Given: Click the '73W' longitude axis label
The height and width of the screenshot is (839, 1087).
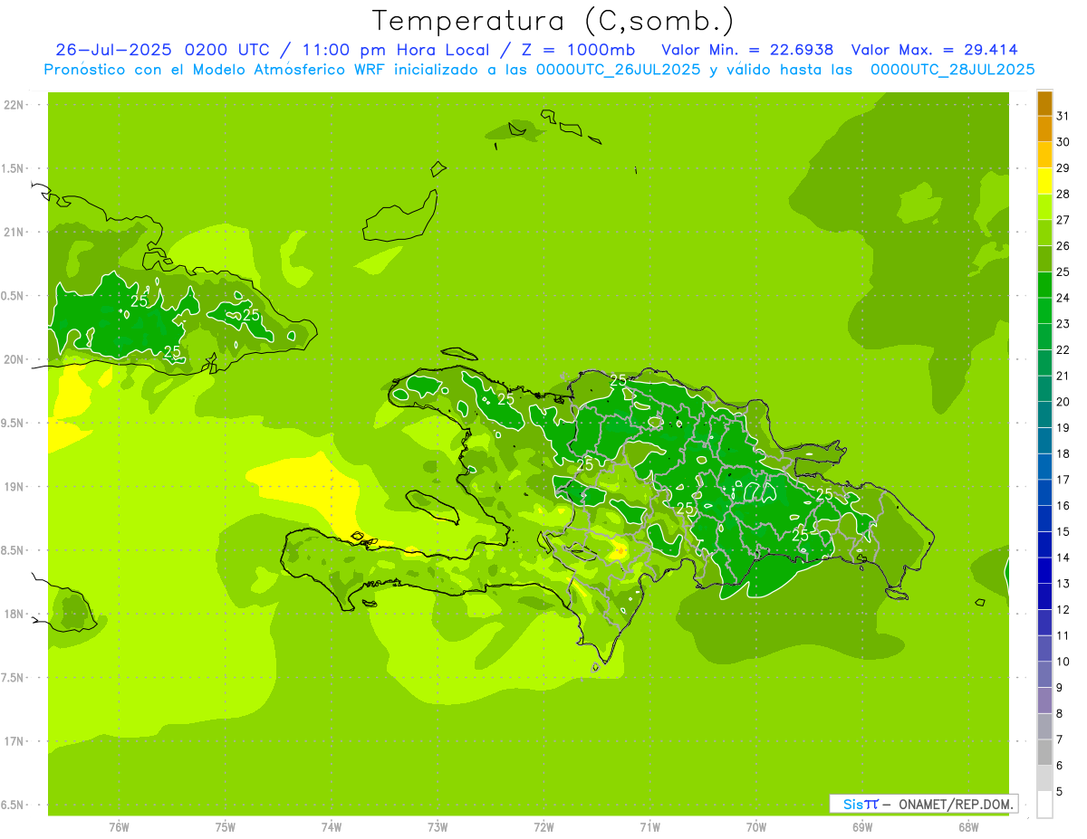Looking at the screenshot, I should [x=438, y=827].
